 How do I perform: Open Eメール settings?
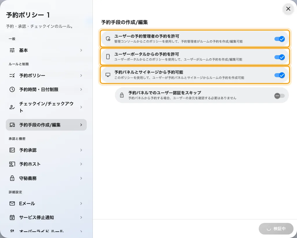point(46,203)
